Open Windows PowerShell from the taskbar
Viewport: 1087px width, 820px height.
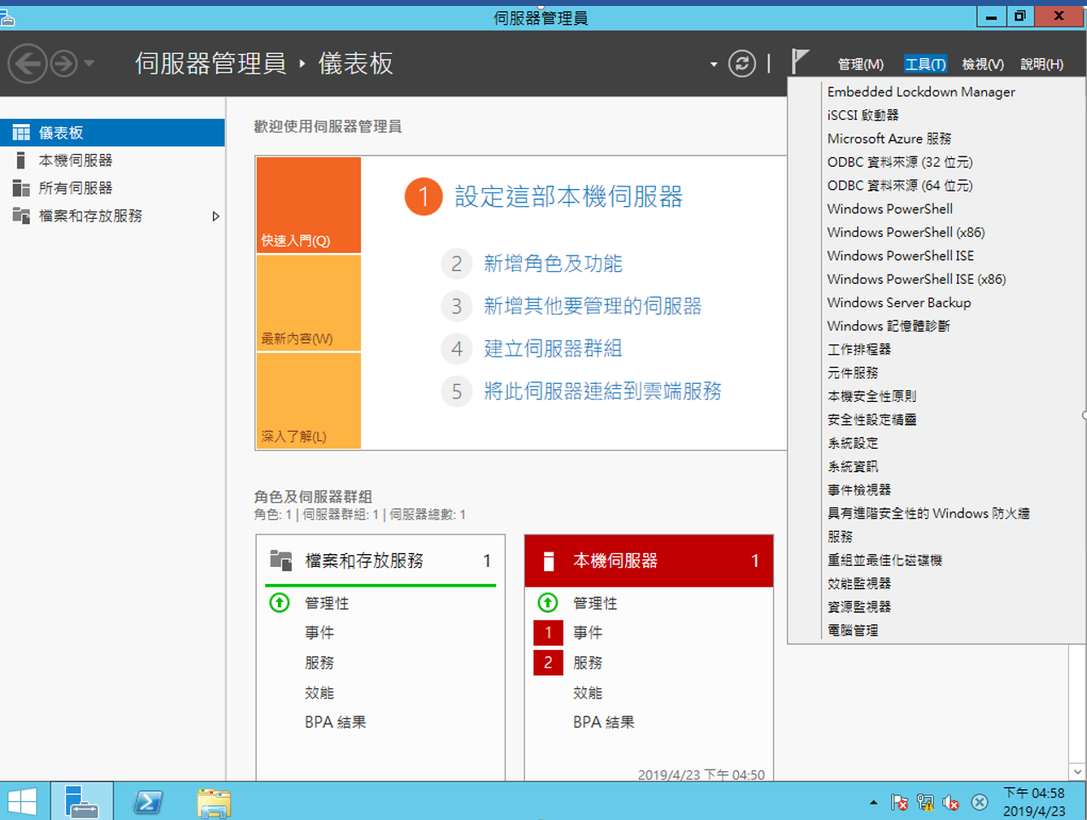[x=148, y=802]
